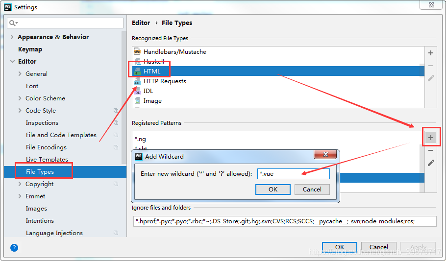The height and width of the screenshot is (261, 446).
Task: Open the Intentions settings page
Action: pos(40,221)
